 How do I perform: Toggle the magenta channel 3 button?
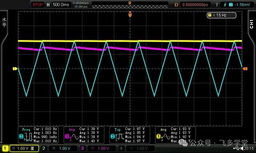(x=82, y=148)
